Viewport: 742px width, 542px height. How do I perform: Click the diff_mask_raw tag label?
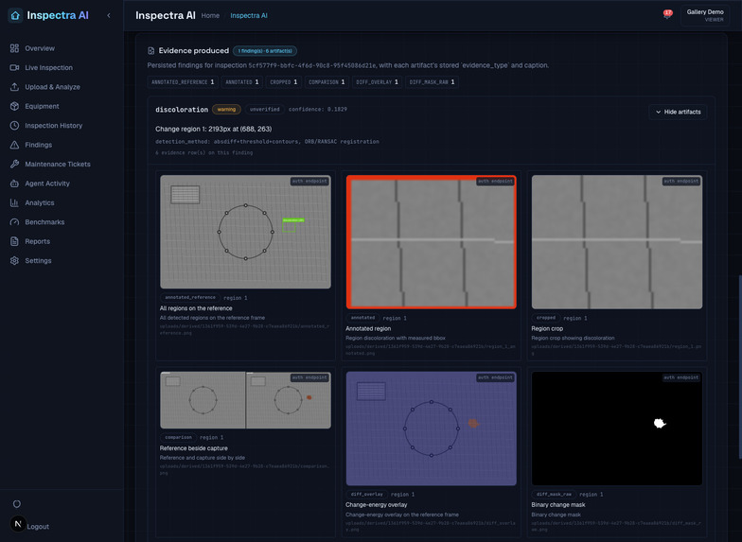(554, 494)
